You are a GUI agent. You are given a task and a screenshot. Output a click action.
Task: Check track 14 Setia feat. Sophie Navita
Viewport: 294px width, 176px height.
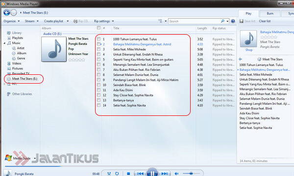point(98,105)
